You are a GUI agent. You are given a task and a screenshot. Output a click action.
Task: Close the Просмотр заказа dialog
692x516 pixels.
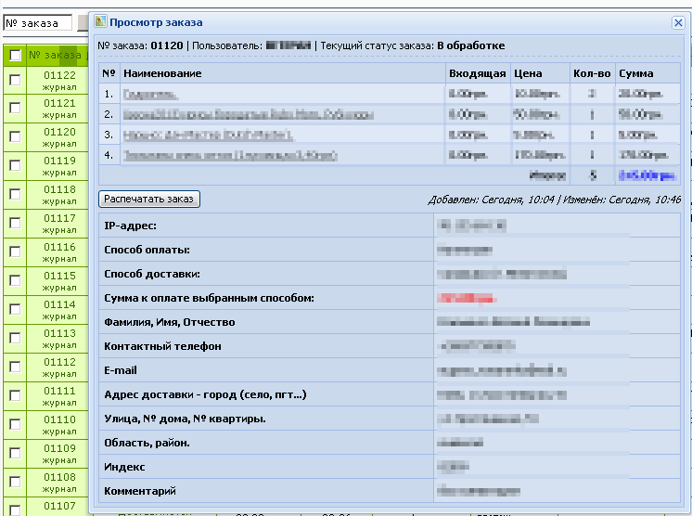pyautogui.click(x=677, y=22)
